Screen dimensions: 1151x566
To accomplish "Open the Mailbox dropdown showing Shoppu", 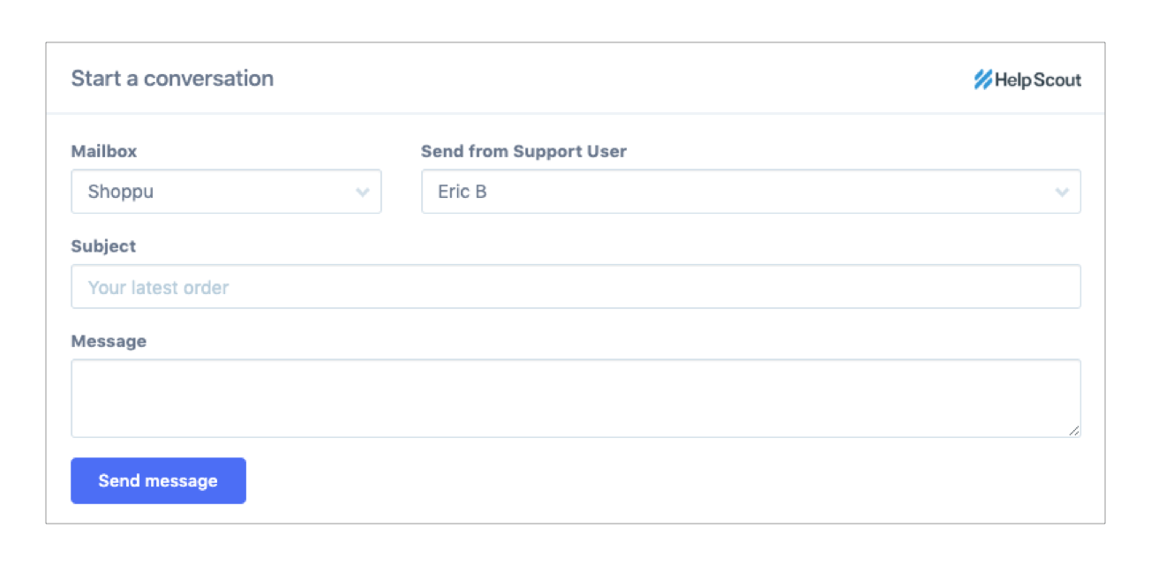I will (x=226, y=192).
